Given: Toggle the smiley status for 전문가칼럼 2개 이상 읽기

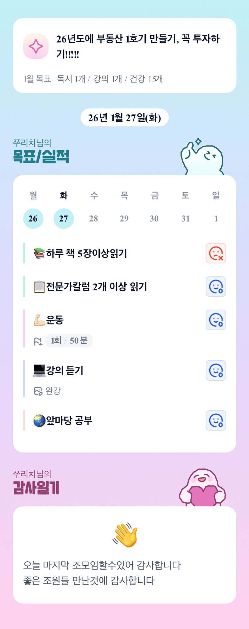Looking at the screenshot, I should [x=216, y=286].
